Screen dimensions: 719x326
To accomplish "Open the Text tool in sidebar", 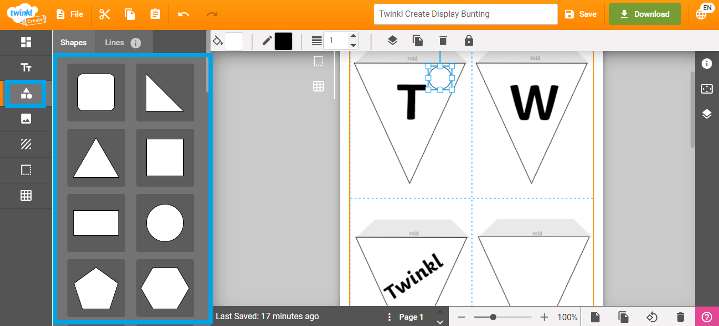I will tap(26, 68).
